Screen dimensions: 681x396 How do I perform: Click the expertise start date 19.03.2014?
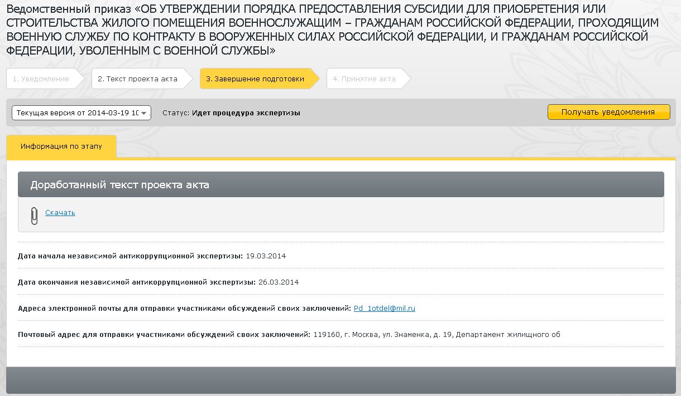[x=266, y=256]
